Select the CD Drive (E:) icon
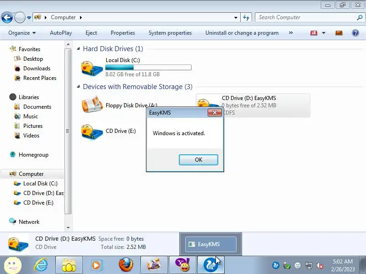Image resolution: width=366 pixels, height=274 pixels. [92, 132]
